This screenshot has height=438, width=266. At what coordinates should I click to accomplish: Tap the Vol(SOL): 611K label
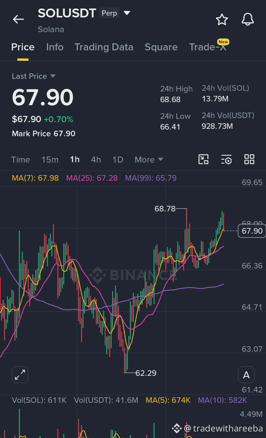(x=39, y=400)
